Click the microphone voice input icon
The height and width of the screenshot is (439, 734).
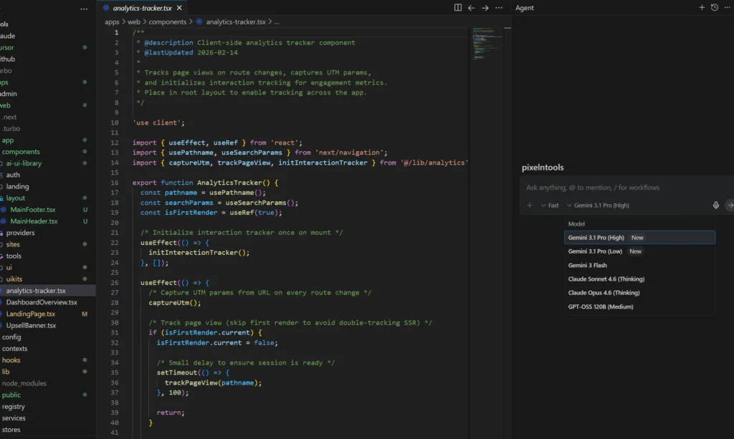[716, 206]
